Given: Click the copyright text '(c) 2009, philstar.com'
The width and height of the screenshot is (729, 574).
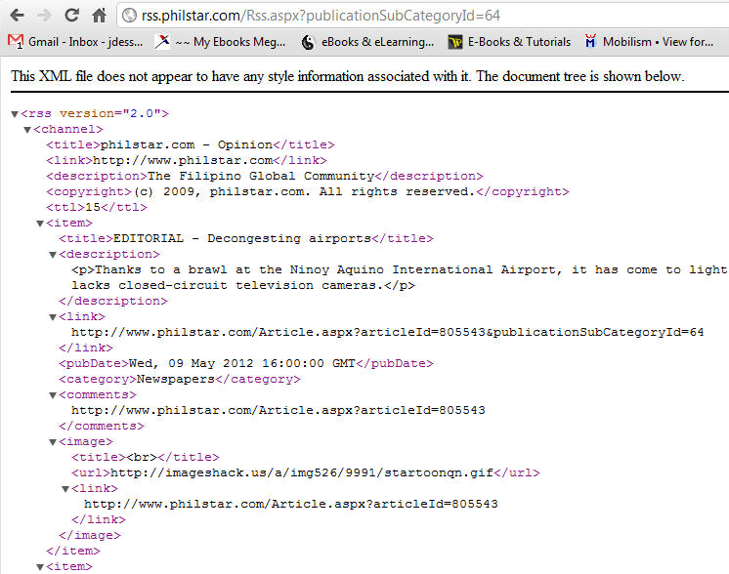Looking at the screenshot, I should coord(220,191).
